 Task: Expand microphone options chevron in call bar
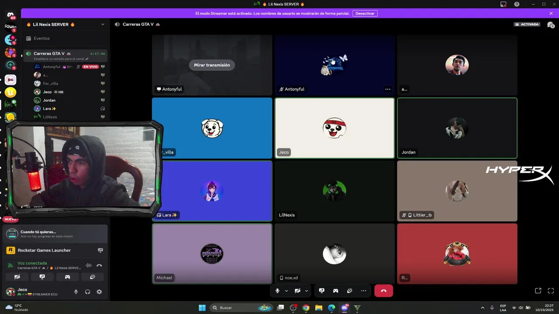tap(286, 291)
